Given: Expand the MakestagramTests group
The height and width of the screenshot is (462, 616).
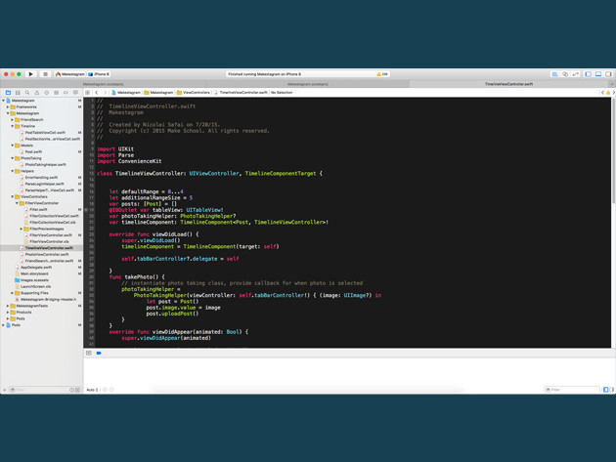Looking at the screenshot, I should click(8, 306).
